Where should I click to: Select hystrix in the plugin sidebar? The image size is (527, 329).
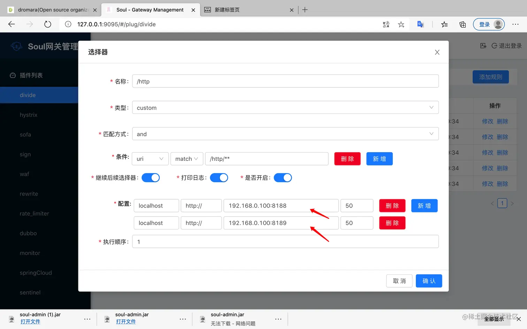(29, 115)
